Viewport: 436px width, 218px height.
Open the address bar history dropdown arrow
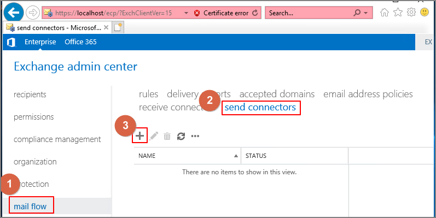coord(187,13)
